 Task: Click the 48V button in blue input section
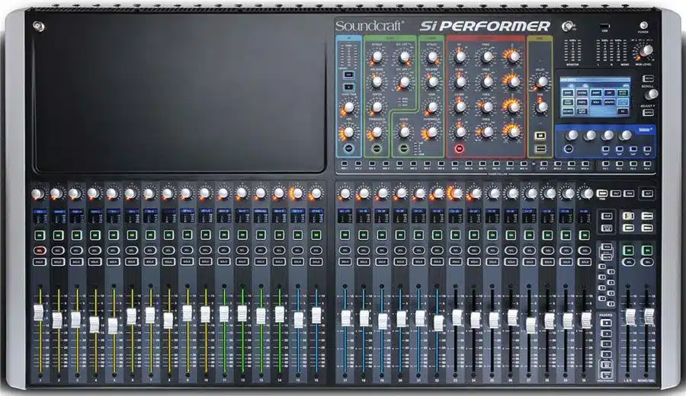pyautogui.click(x=348, y=75)
